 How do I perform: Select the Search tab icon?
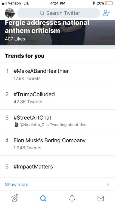tap(43, 198)
